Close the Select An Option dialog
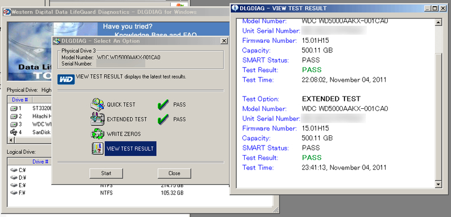 pyautogui.click(x=224, y=41)
